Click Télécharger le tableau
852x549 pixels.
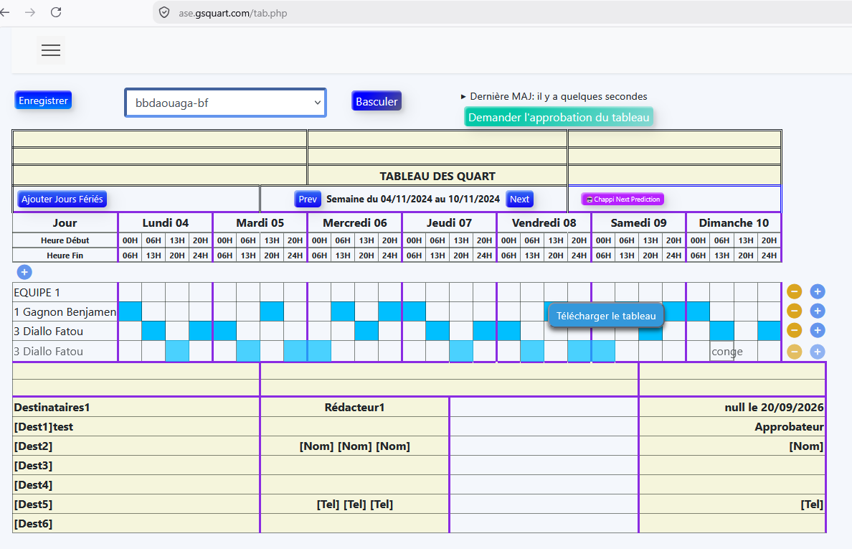pos(606,316)
